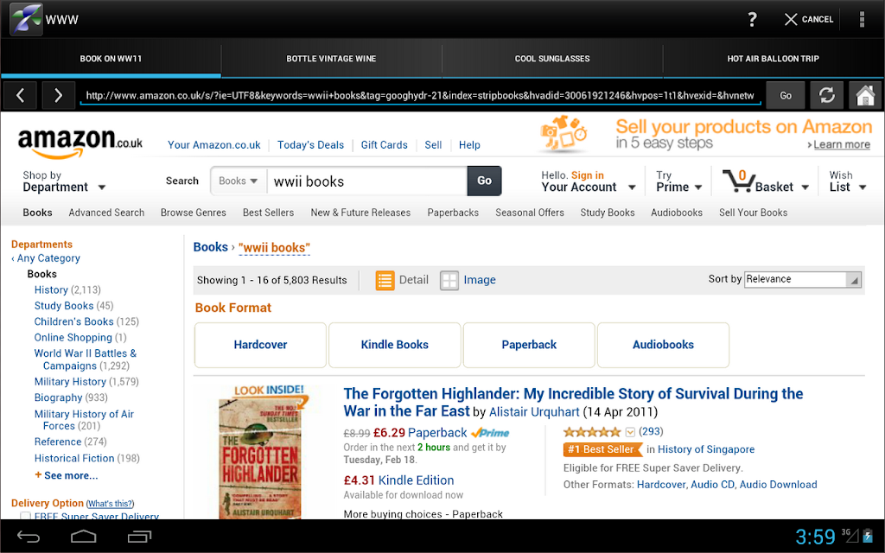The width and height of the screenshot is (885, 553).
Task: Expand See more departments
Action: [66, 476]
